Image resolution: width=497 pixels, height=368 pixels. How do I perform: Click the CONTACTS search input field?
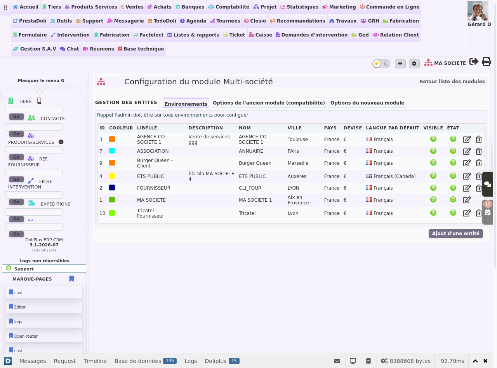[x=34, y=127]
